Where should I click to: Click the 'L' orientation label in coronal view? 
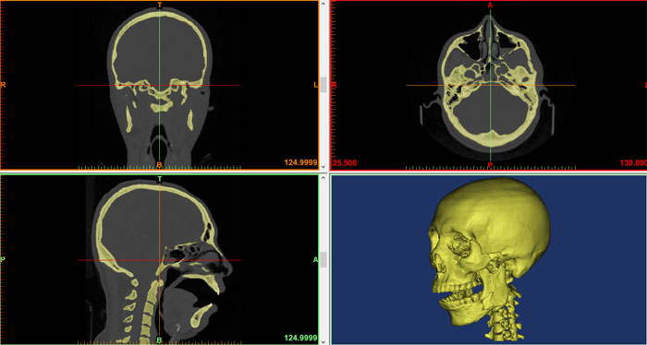[x=316, y=85]
